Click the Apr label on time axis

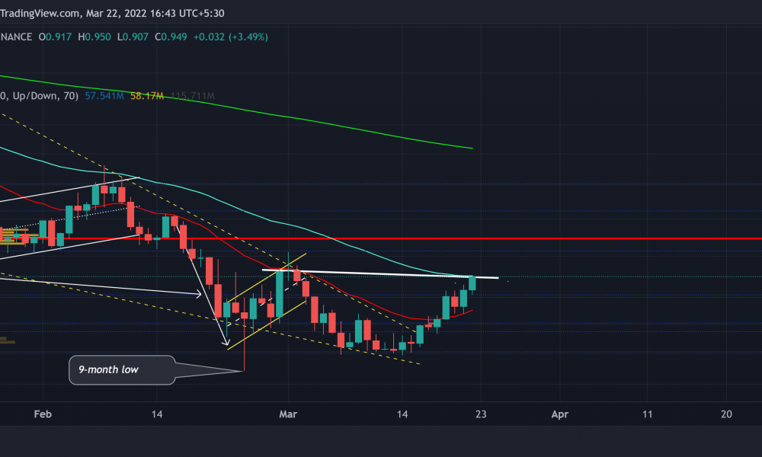tap(560, 414)
